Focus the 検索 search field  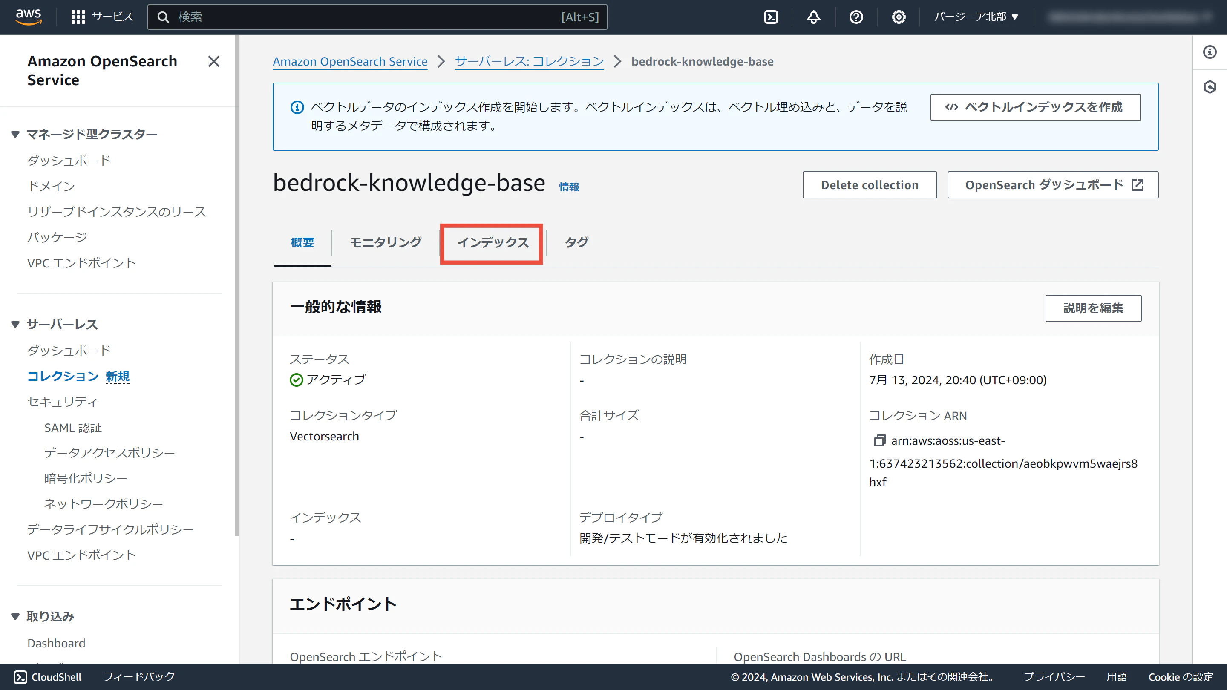pos(377,17)
